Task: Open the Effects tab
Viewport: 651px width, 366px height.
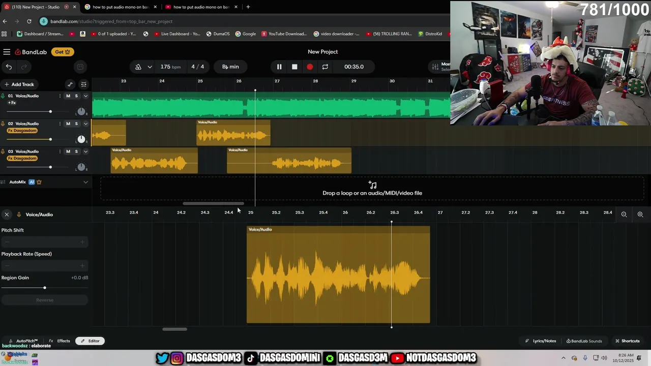Action: (x=60, y=341)
